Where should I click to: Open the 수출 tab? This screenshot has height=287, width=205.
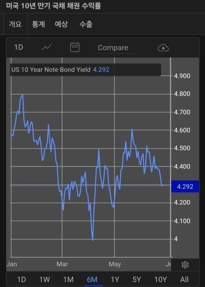(86, 24)
